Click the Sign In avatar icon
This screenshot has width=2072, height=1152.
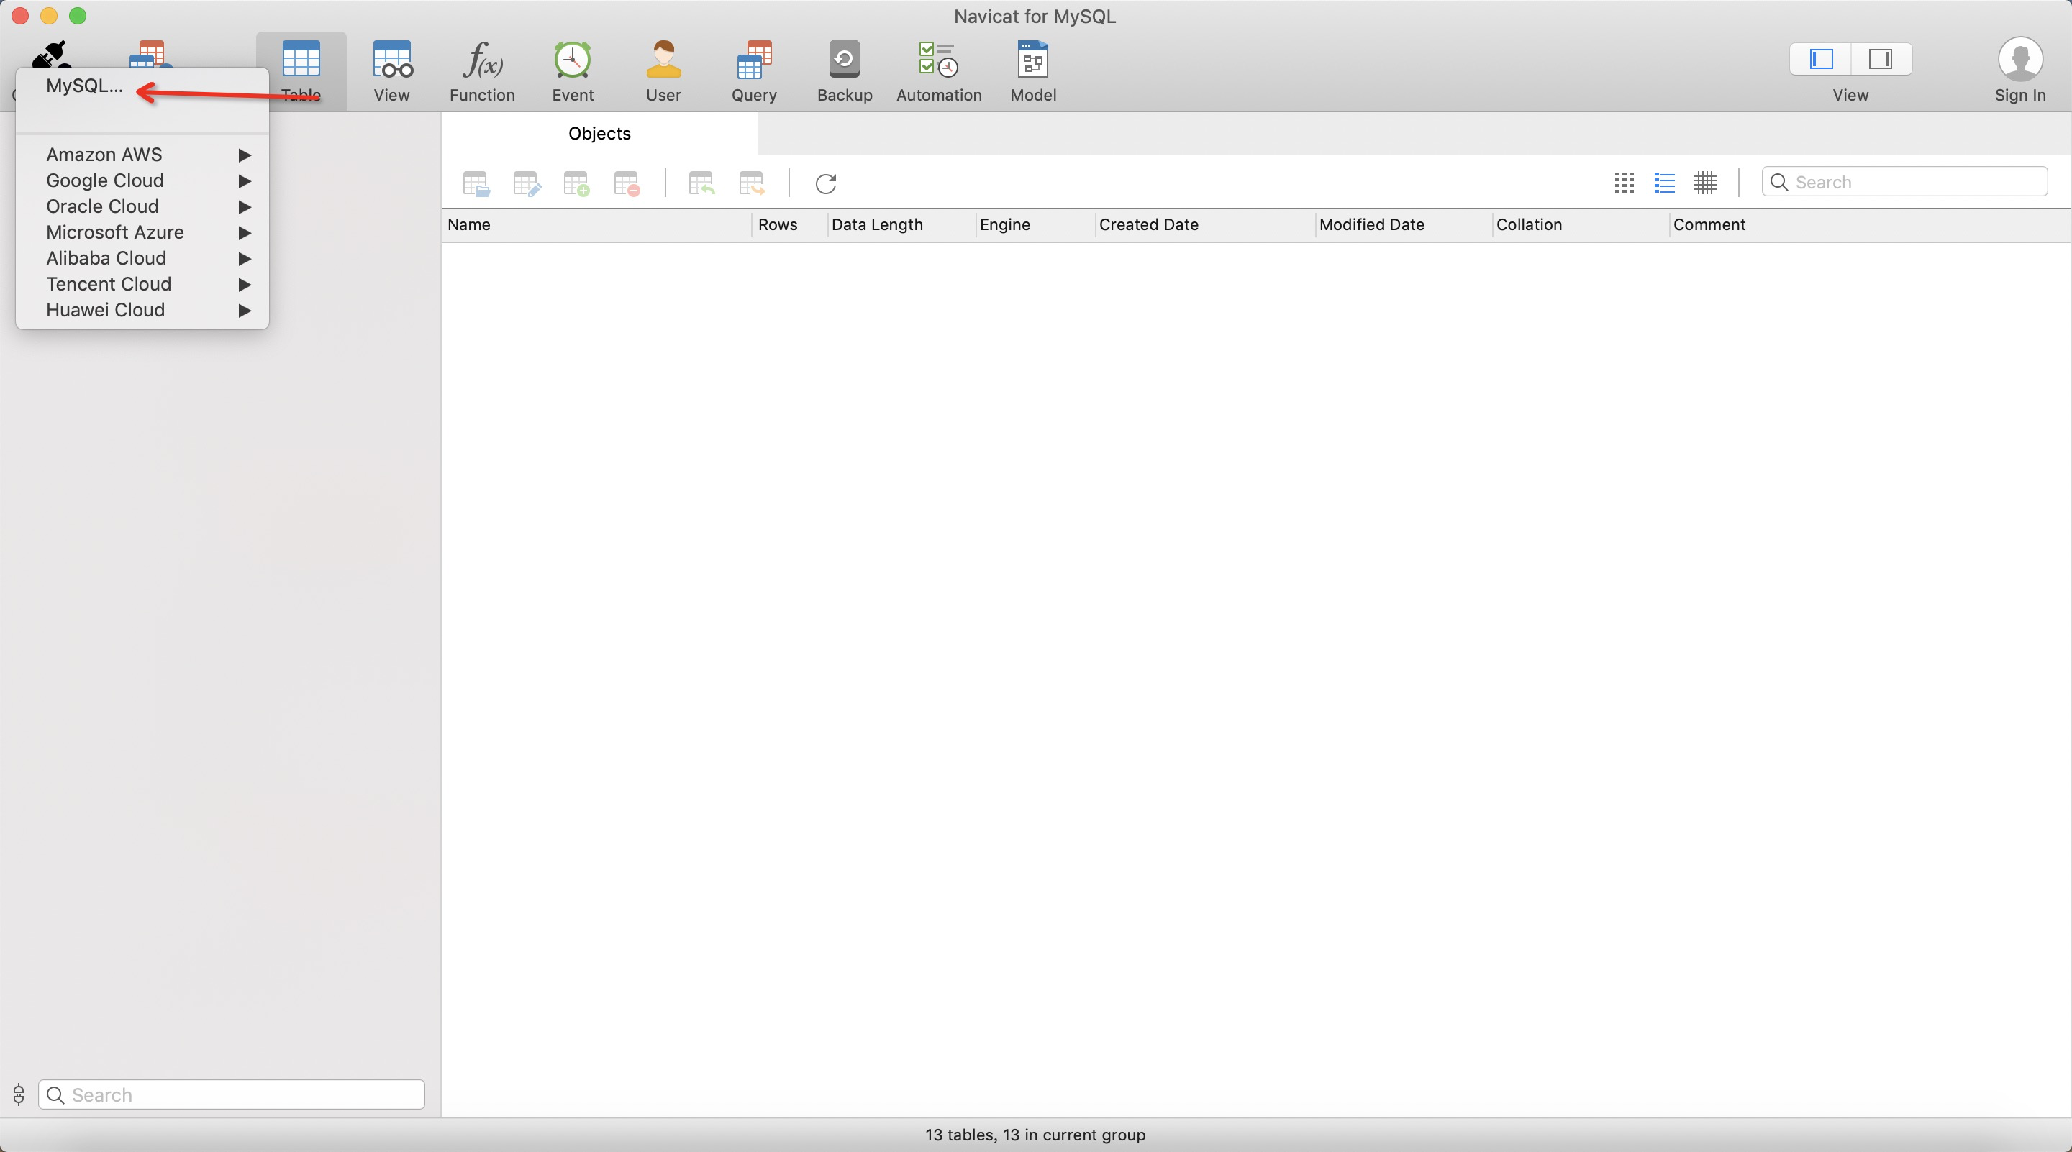pyautogui.click(x=2019, y=59)
